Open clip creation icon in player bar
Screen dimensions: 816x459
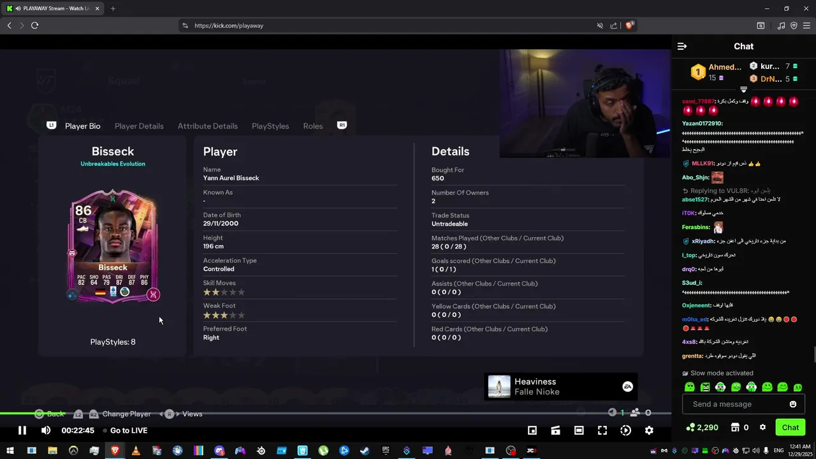click(x=556, y=430)
